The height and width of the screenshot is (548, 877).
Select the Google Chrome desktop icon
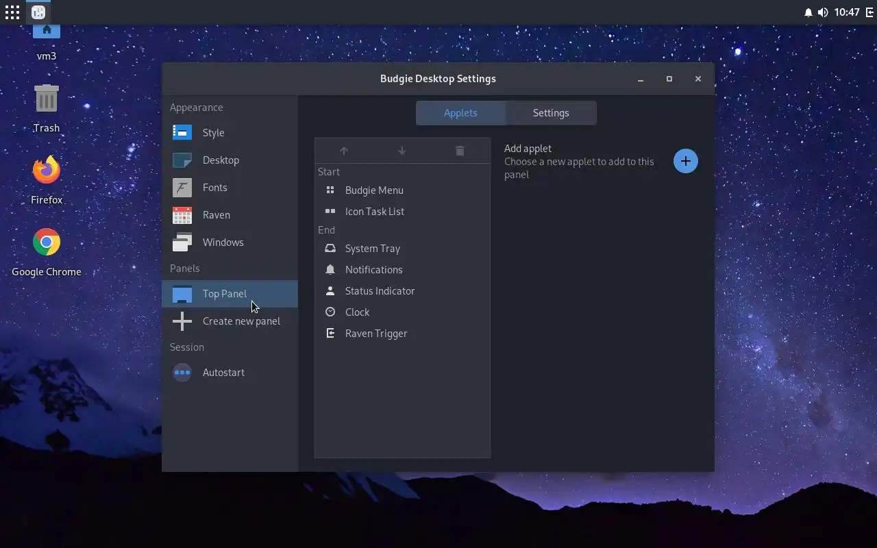point(47,242)
